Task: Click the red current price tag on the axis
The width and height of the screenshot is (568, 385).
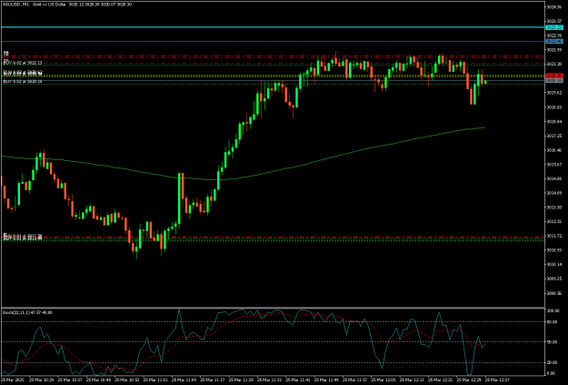Action: coord(554,76)
